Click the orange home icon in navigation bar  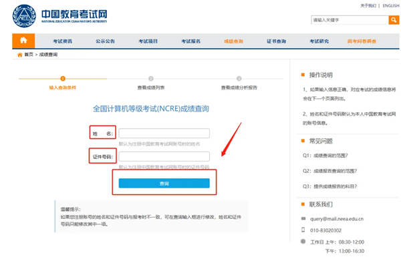tap(23, 40)
